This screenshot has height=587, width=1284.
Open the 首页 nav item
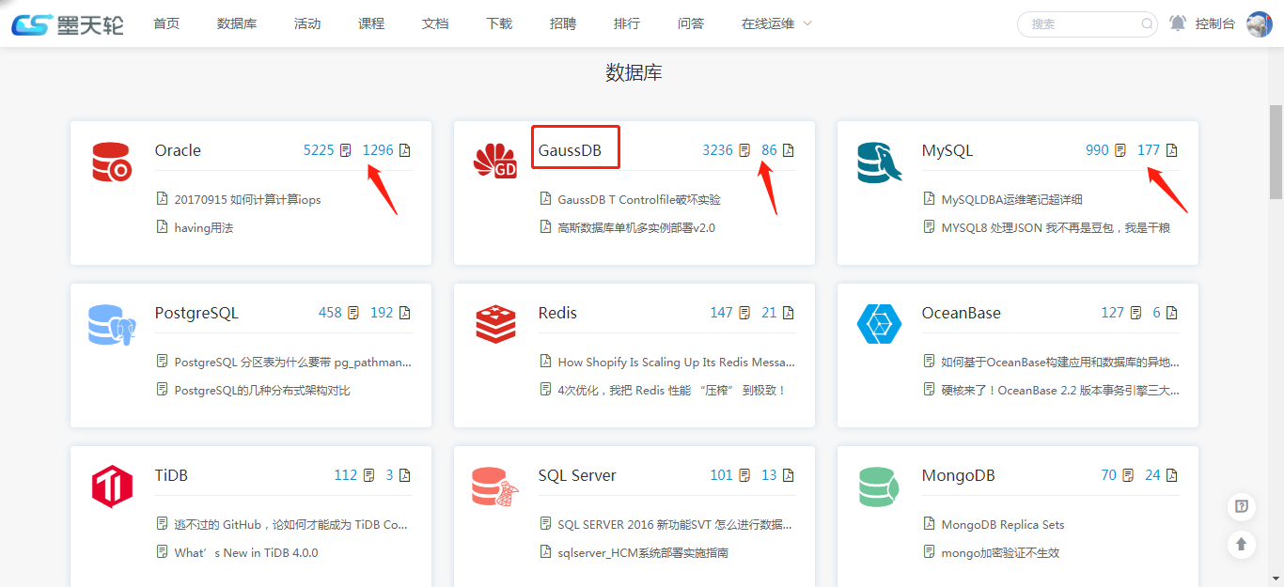(166, 23)
